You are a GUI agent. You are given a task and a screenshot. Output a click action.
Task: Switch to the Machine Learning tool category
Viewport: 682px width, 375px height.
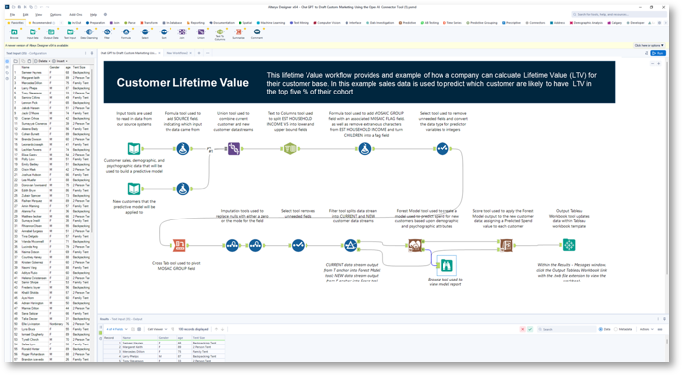(x=271, y=23)
